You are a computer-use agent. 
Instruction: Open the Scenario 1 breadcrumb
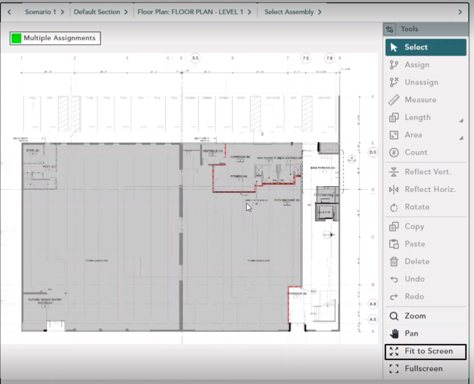click(x=44, y=12)
